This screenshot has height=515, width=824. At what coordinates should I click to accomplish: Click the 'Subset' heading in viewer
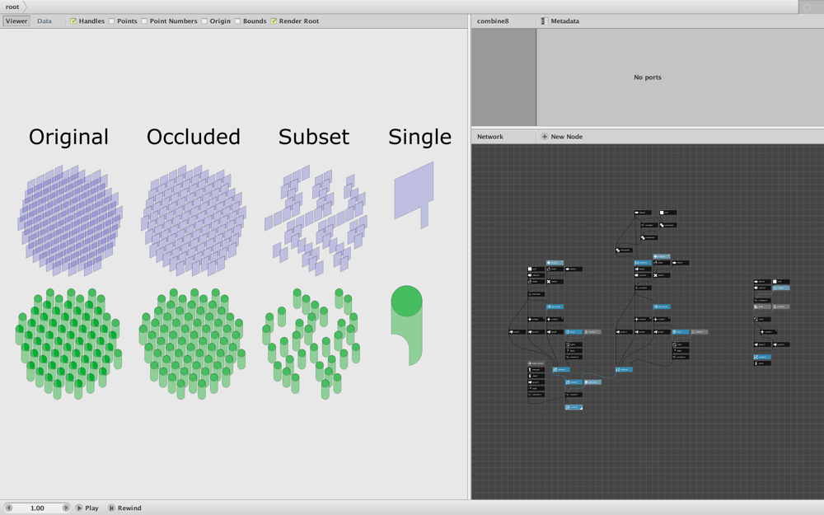point(314,137)
